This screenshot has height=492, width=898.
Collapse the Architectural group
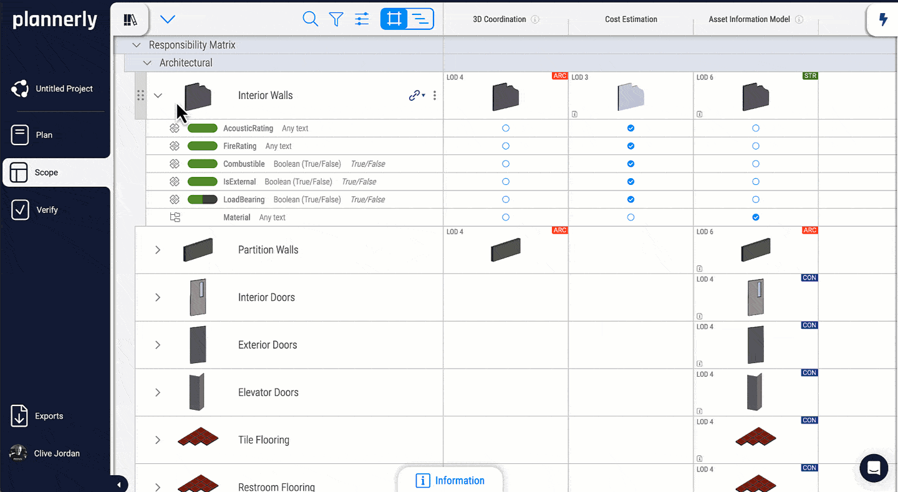coord(147,63)
